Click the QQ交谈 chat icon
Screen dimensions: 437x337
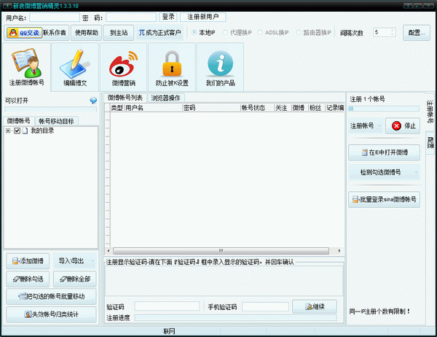pyautogui.click(x=23, y=32)
